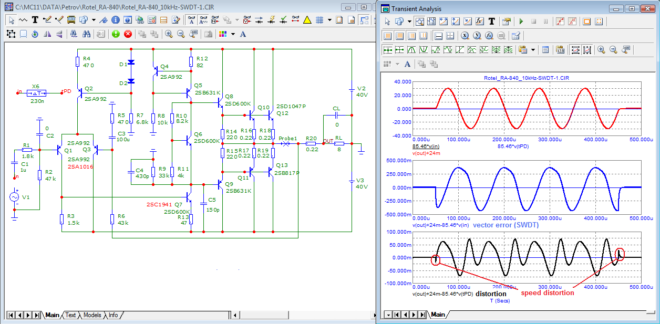This screenshot has width=660, height=324.
Task: Click the yellow triangle warning icon
Action: point(307,20)
